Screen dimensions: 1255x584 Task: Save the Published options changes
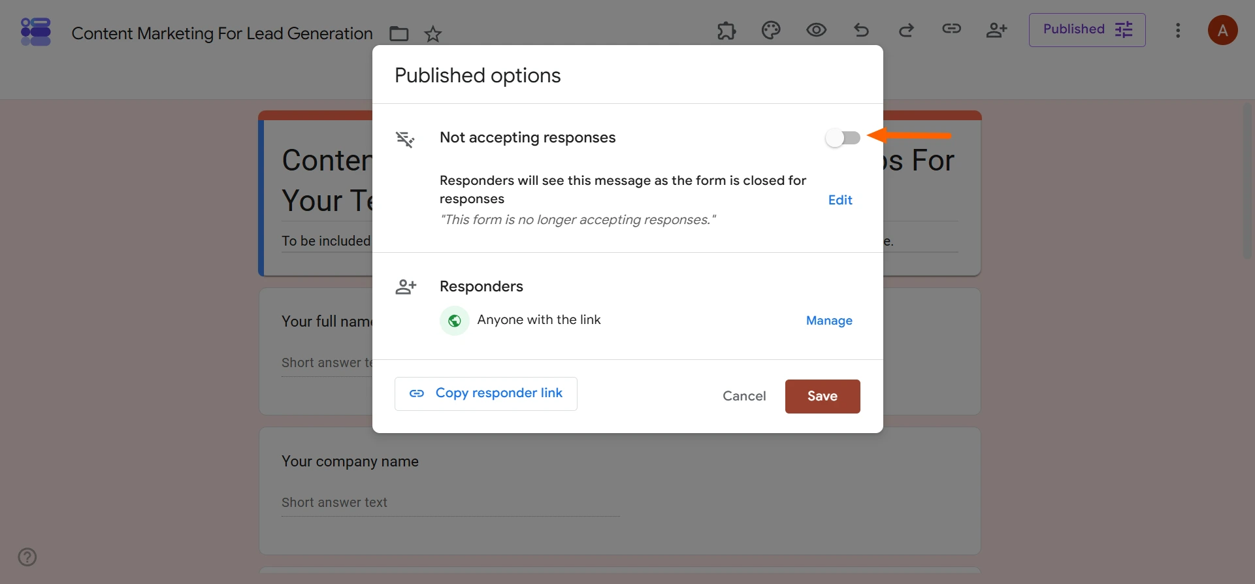tap(823, 397)
